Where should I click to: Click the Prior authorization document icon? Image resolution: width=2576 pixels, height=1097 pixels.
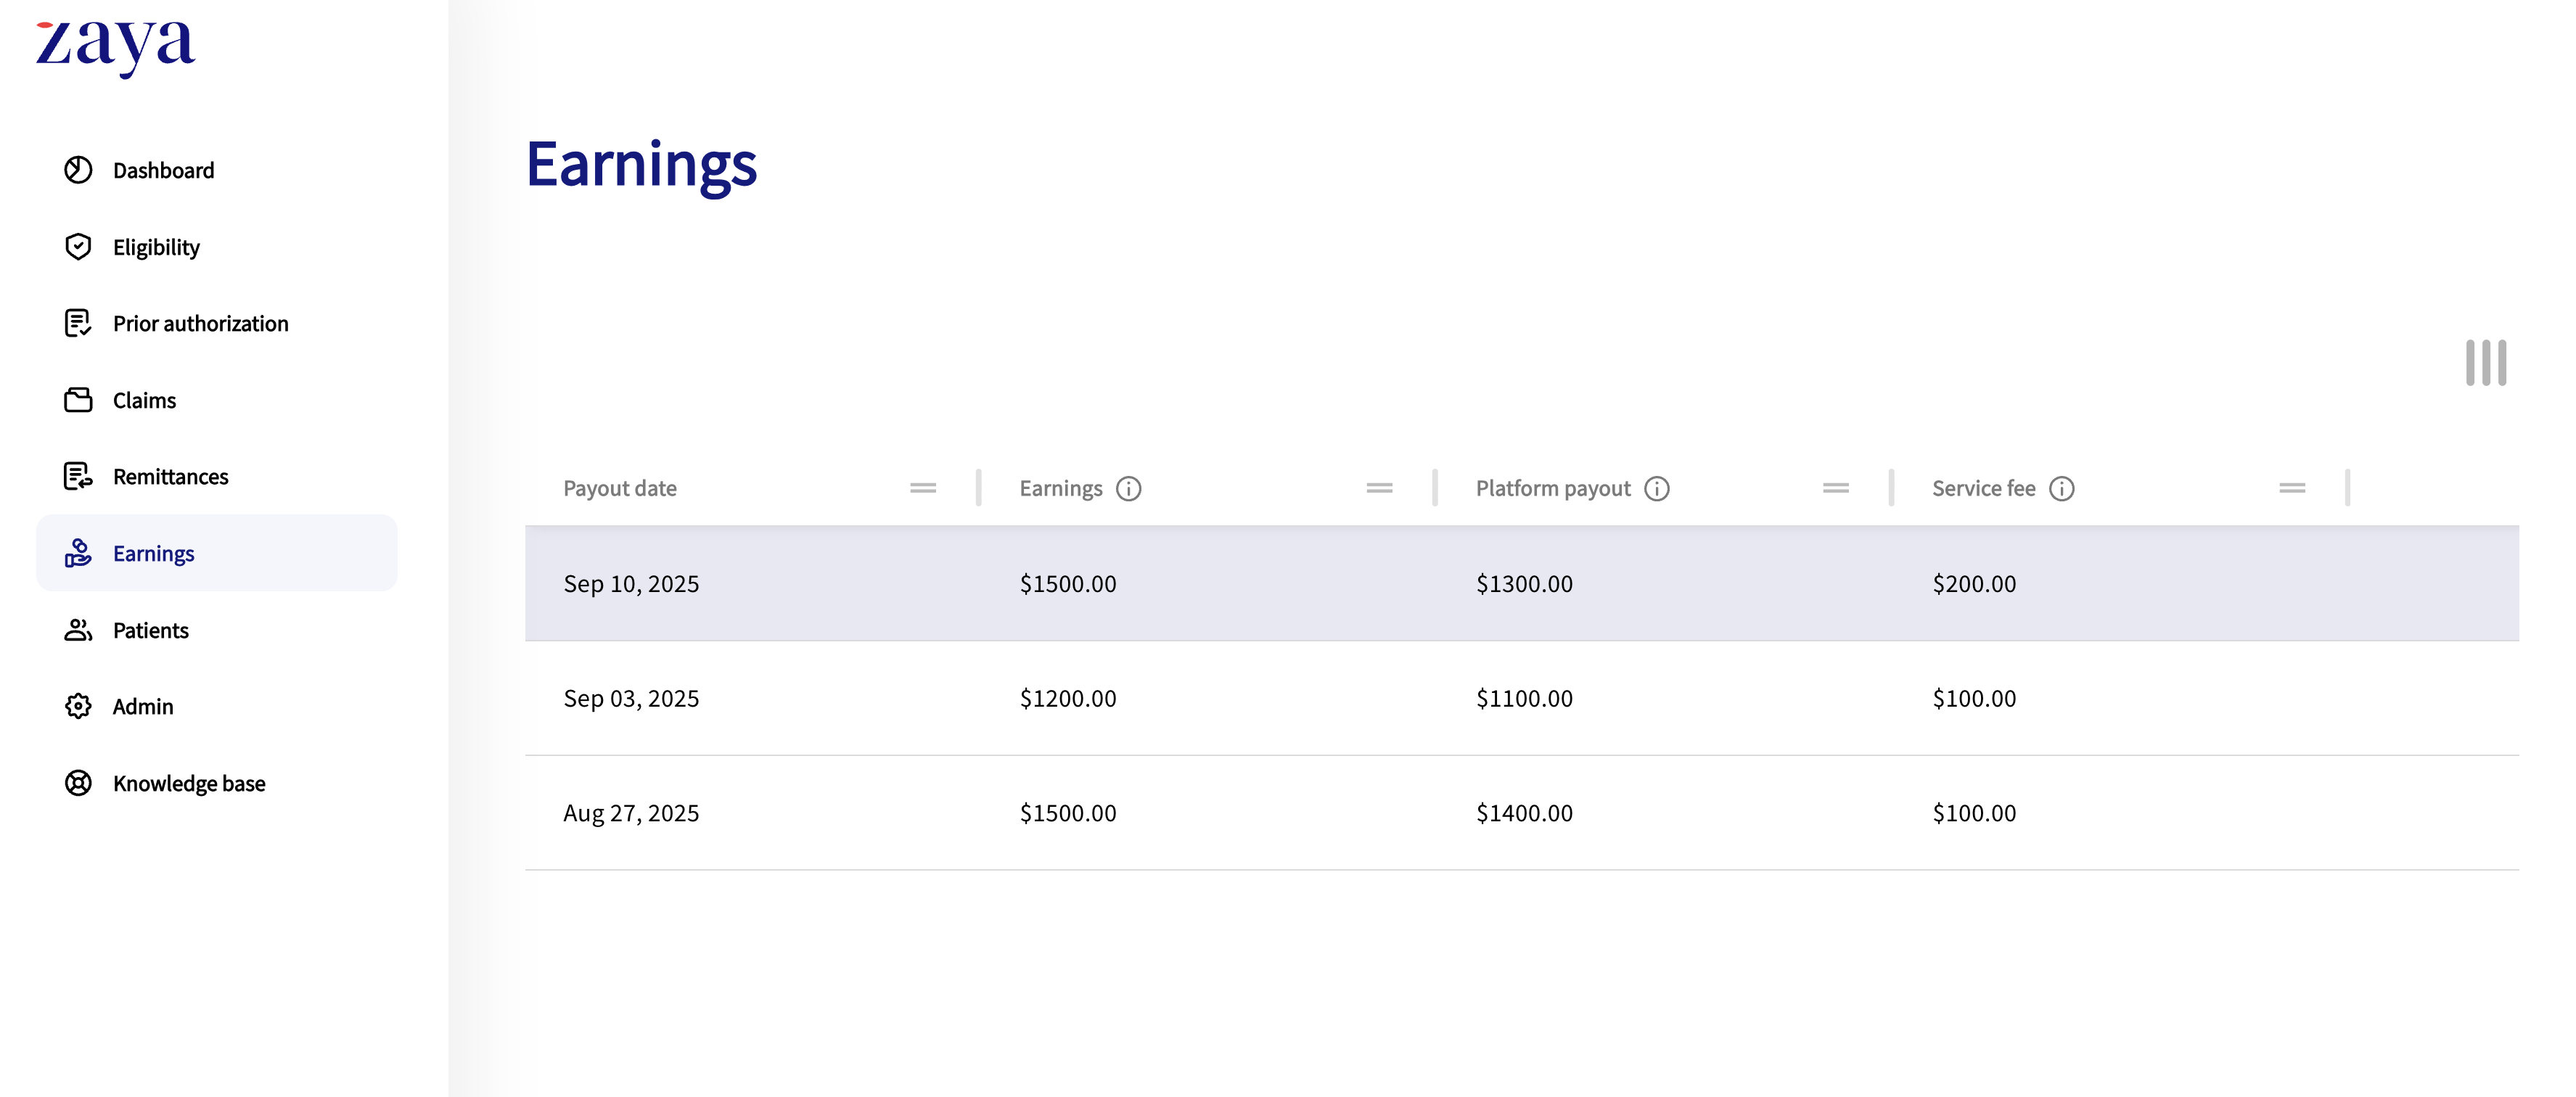(78, 323)
